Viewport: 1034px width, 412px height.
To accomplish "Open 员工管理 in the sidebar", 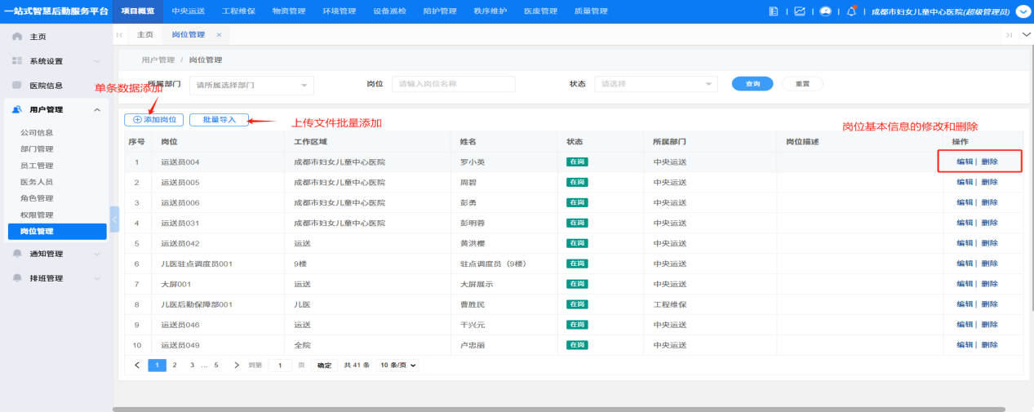I will (37, 166).
